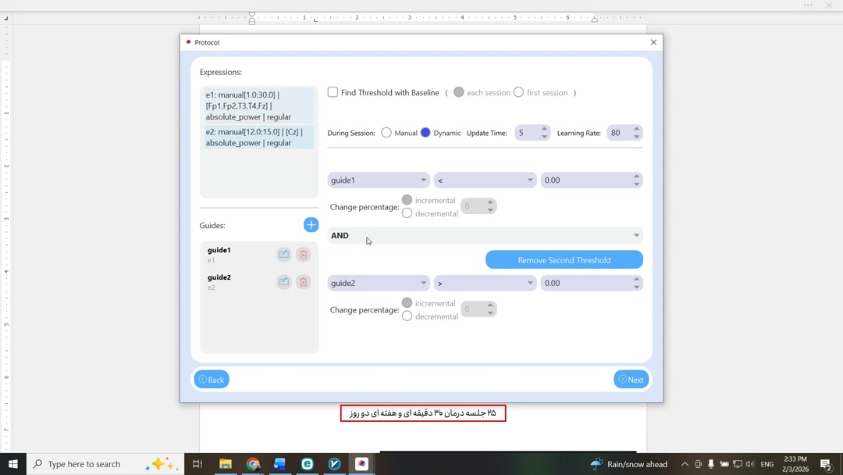The height and width of the screenshot is (475, 843).
Task: Select decremental under guide1 threshold
Action: click(x=407, y=213)
